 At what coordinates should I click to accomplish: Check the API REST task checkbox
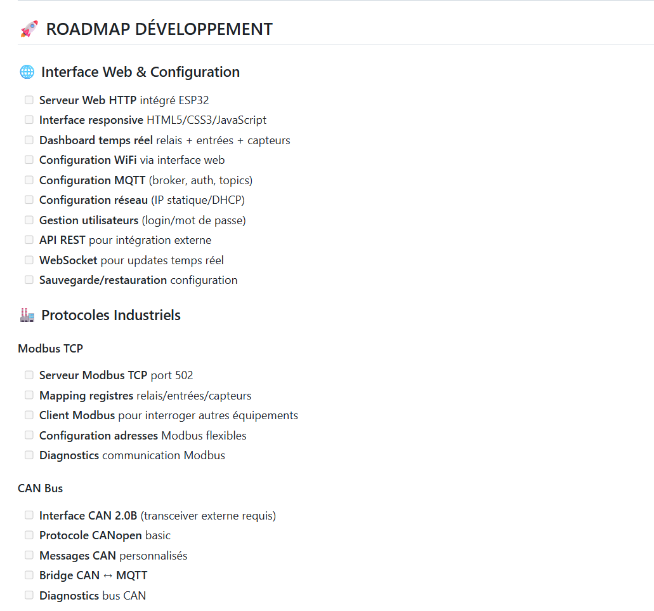[x=29, y=240]
